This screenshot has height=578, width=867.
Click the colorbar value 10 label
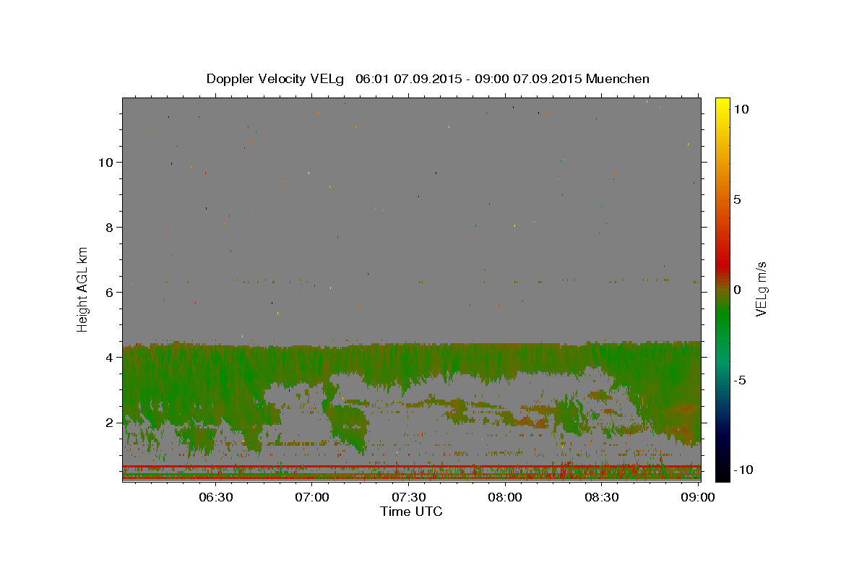pos(741,108)
